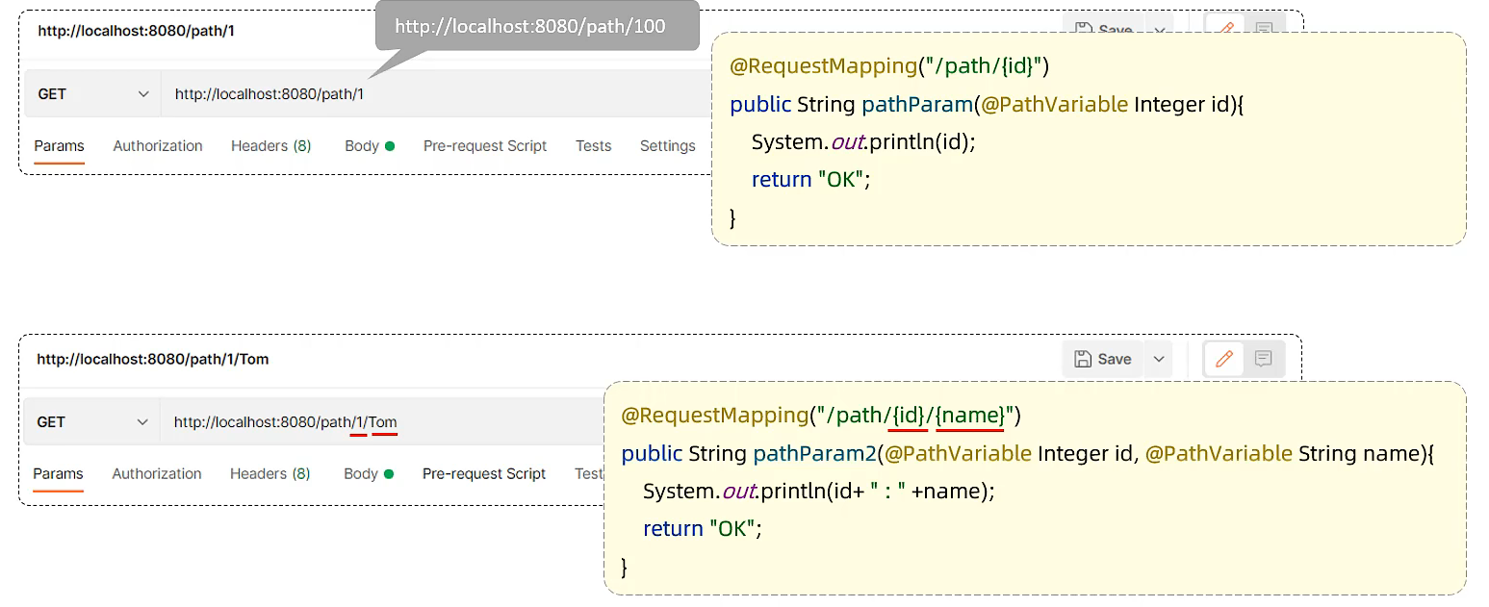Open the Tests tab in path/1 request
The image size is (1489, 607).
(593, 146)
